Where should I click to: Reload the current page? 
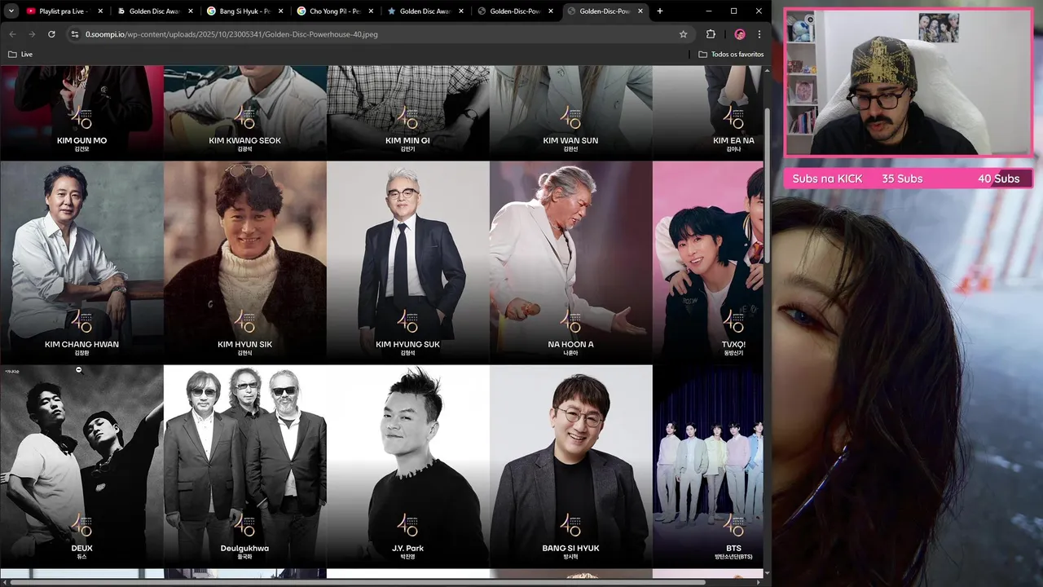click(x=51, y=34)
